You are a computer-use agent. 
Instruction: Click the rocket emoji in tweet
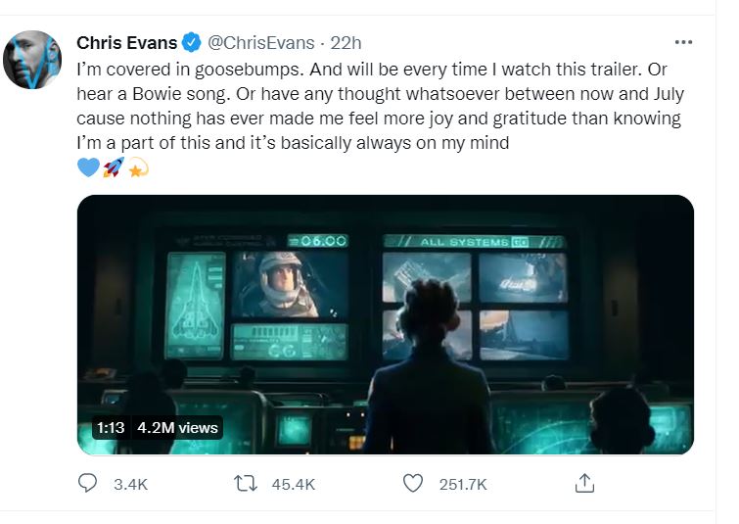coord(112,167)
